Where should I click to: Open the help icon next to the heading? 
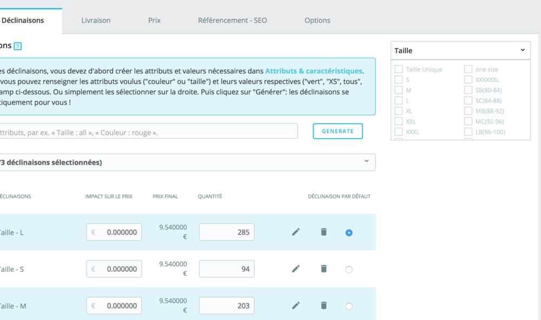click(18, 46)
